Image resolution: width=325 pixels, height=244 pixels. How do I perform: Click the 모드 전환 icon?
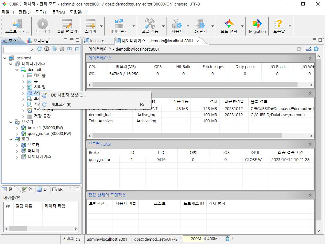pos(229,26)
